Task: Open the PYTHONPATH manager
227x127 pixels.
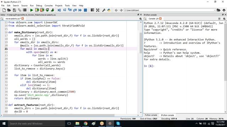Action: tap(109, 10)
